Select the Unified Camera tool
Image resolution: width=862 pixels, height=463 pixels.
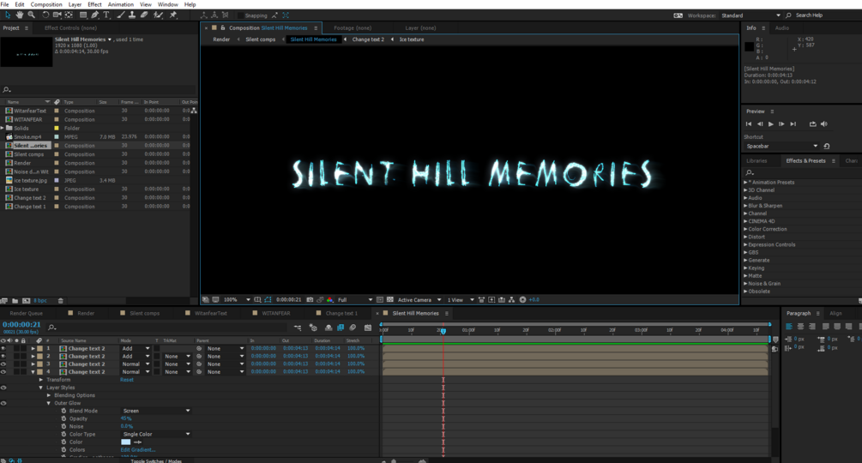(57, 15)
